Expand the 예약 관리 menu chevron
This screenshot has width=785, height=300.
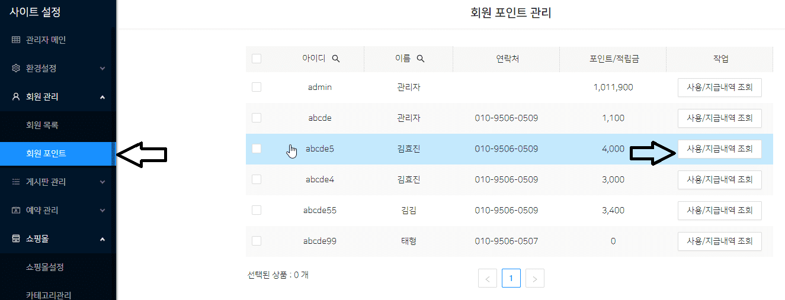[x=102, y=211]
